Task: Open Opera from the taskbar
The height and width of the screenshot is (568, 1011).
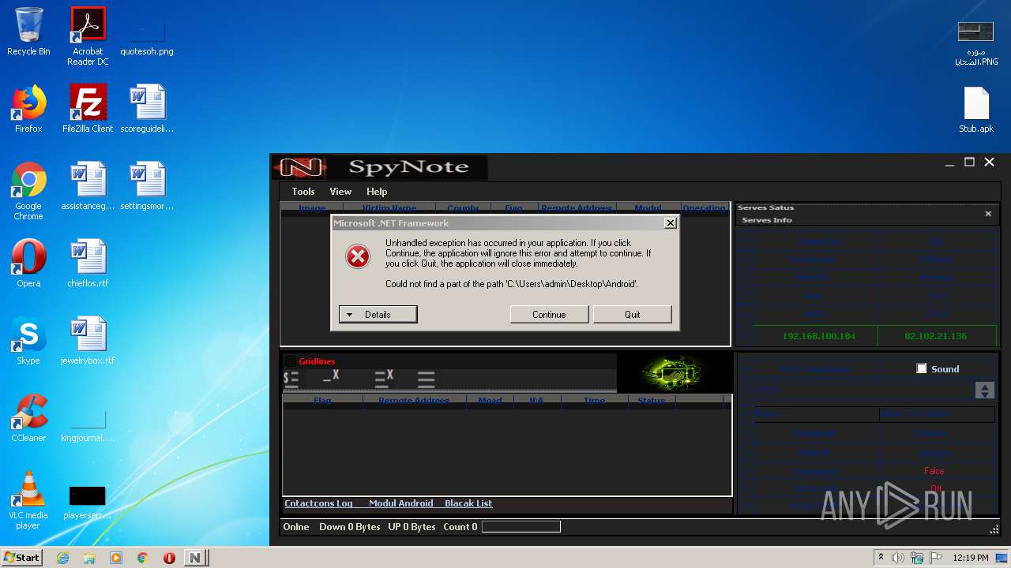Action: click(x=169, y=558)
